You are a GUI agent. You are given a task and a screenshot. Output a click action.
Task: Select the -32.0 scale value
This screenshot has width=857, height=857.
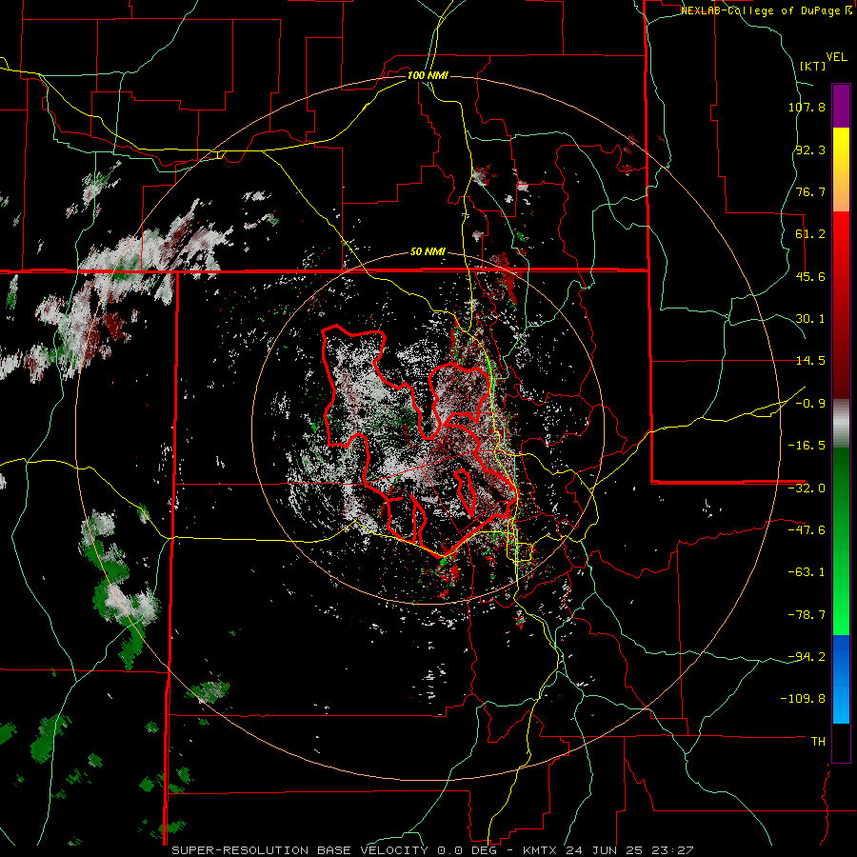(x=807, y=488)
